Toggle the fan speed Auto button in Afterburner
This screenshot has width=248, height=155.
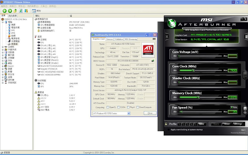234,107
